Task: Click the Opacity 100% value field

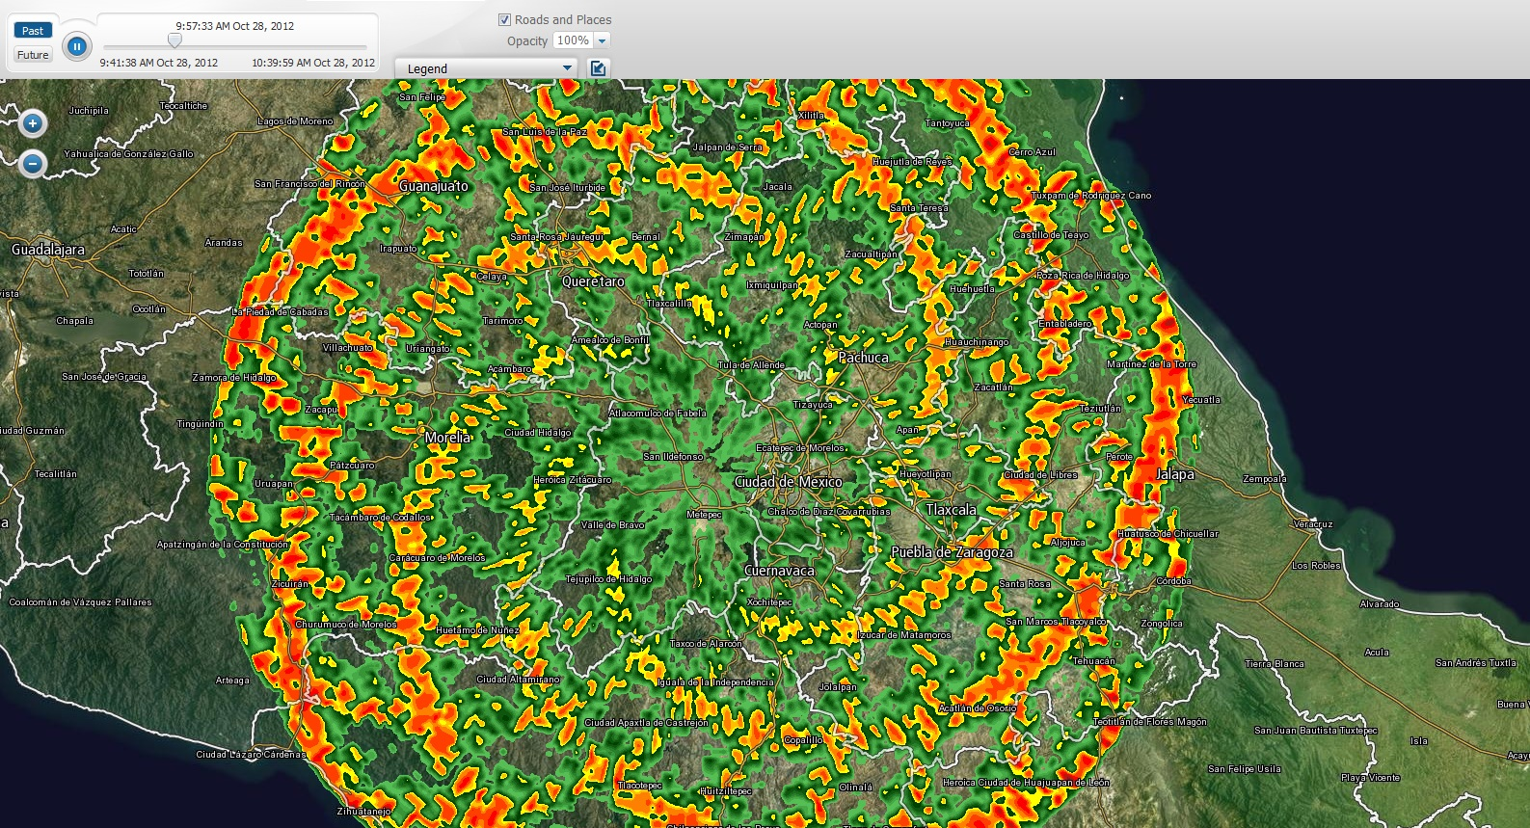Action: tap(573, 40)
